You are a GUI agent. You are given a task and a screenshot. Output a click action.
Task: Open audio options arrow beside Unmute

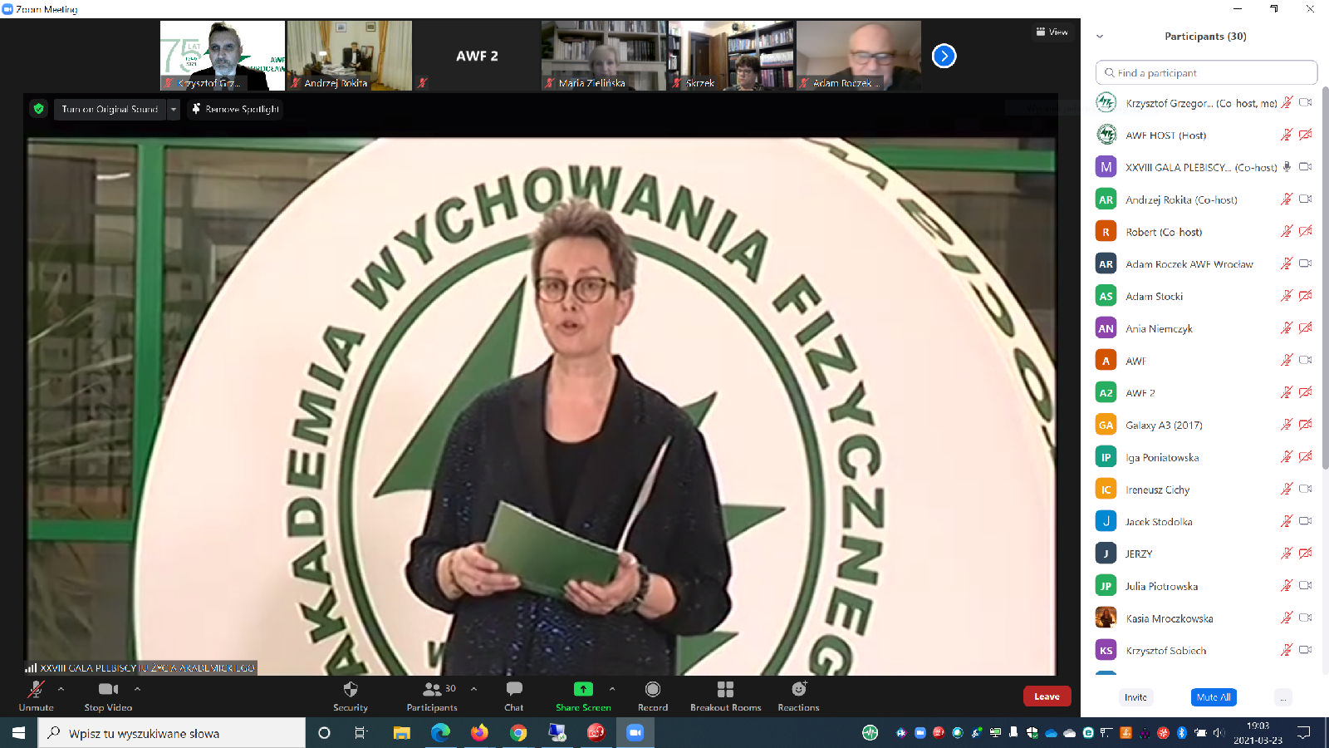pyautogui.click(x=61, y=689)
